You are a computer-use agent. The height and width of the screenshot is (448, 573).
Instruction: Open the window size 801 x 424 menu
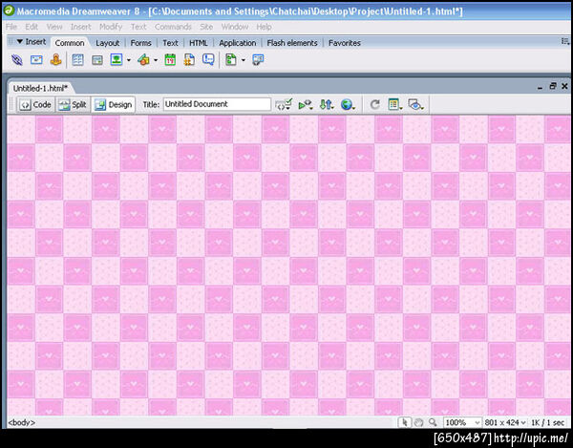pyautogui.click(x=505, y=423)
